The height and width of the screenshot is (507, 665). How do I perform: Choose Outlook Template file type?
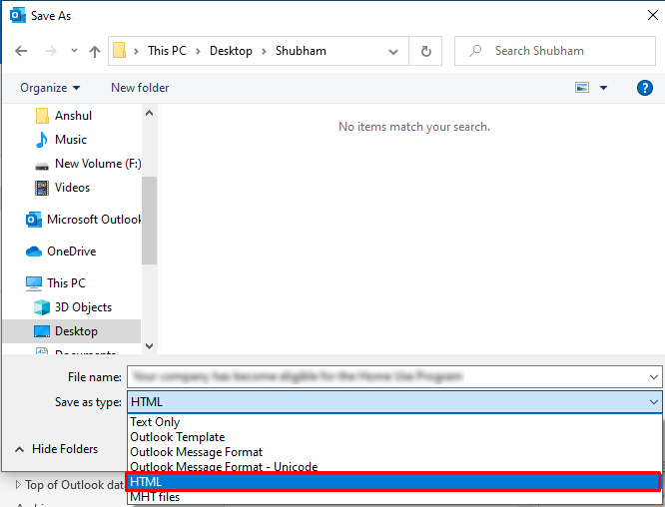click(394, 437)
